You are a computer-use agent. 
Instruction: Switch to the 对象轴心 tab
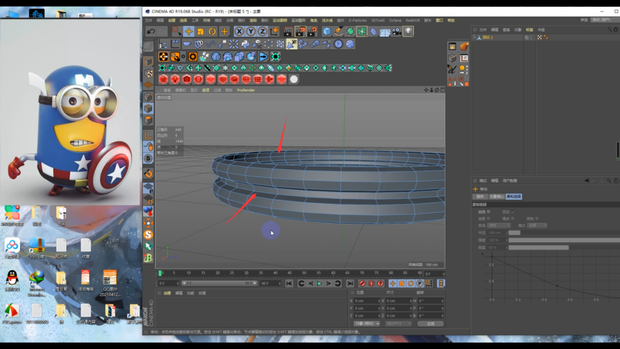point(496,196)
